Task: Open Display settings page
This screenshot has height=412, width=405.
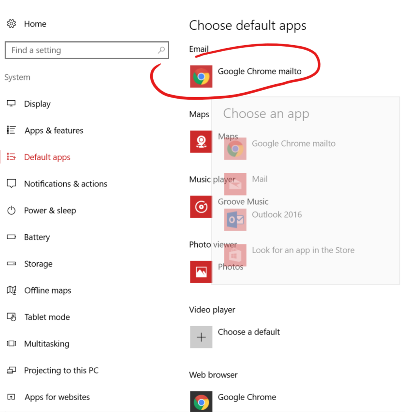Action: click(37, 104)
